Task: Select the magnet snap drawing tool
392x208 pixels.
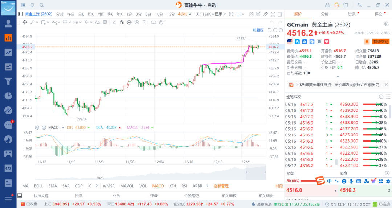Action: (121, 22)
